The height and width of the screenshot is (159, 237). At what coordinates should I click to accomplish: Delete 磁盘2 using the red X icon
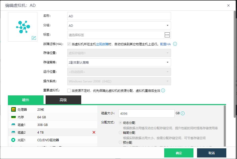[94, 132]
